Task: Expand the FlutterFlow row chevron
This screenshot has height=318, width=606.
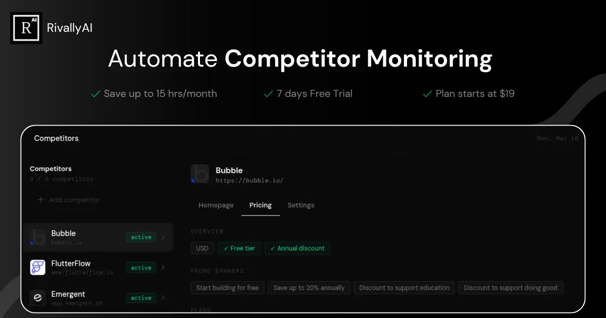Action: [x=163, y=268]
